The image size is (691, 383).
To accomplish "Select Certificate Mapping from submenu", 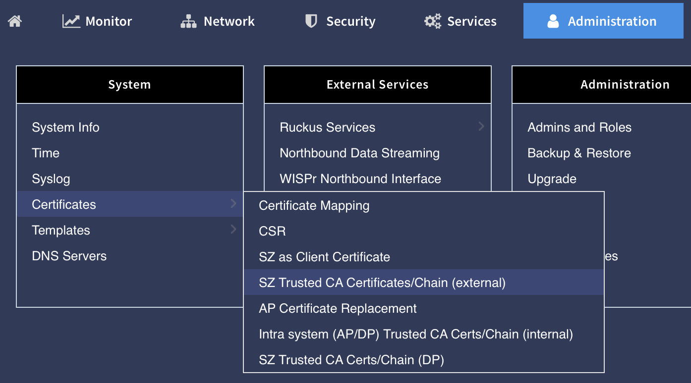I will (x=314, y=205).
